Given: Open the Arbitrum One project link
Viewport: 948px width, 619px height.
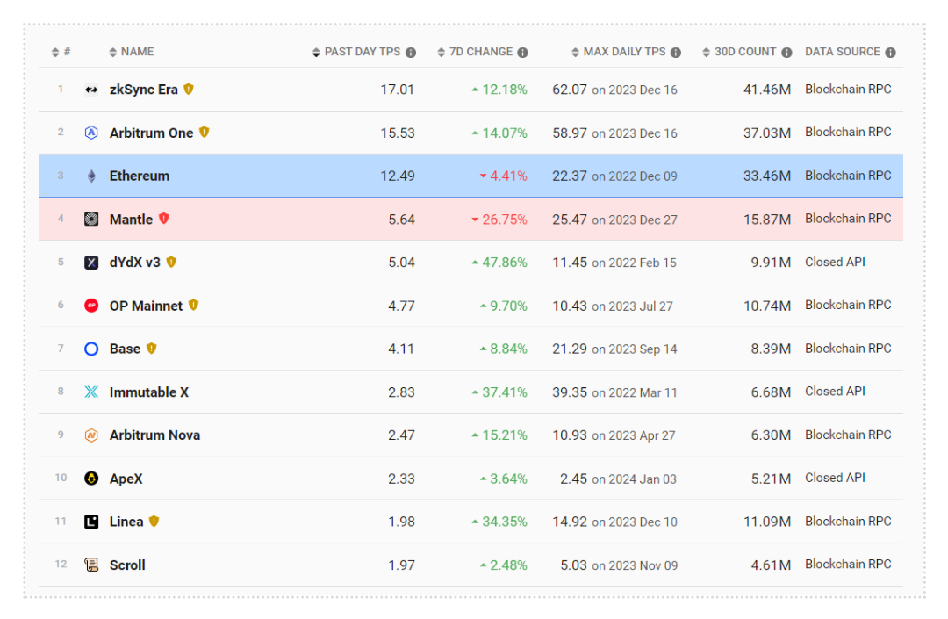Looking at the screenshot, I should (x=151, y=133).
